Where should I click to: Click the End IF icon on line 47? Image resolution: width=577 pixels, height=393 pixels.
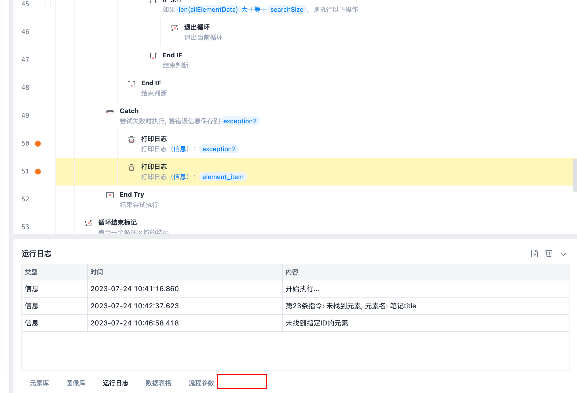[x=153, y=55]
